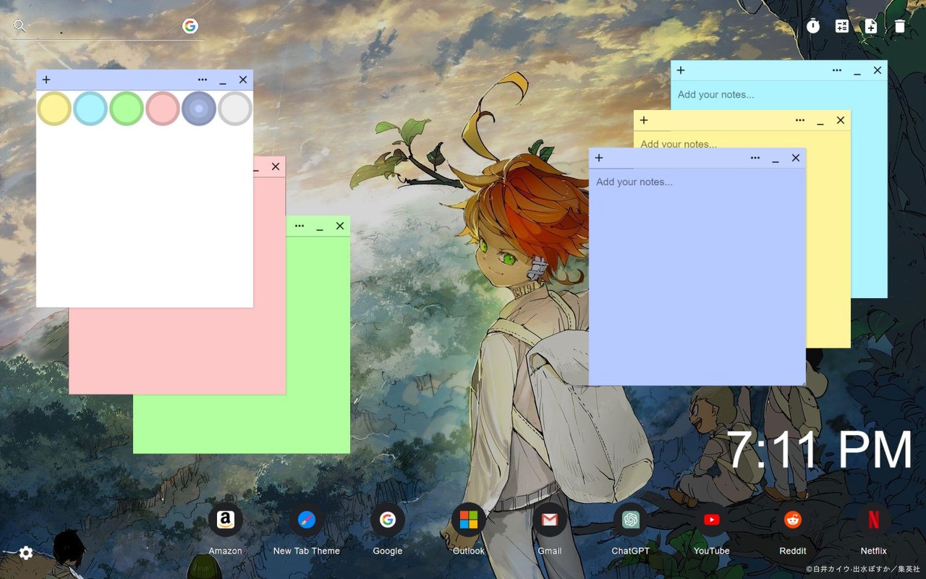Choose the white color swatch
The height and width of the screenshot is (579, 926).
click(235, 109)
